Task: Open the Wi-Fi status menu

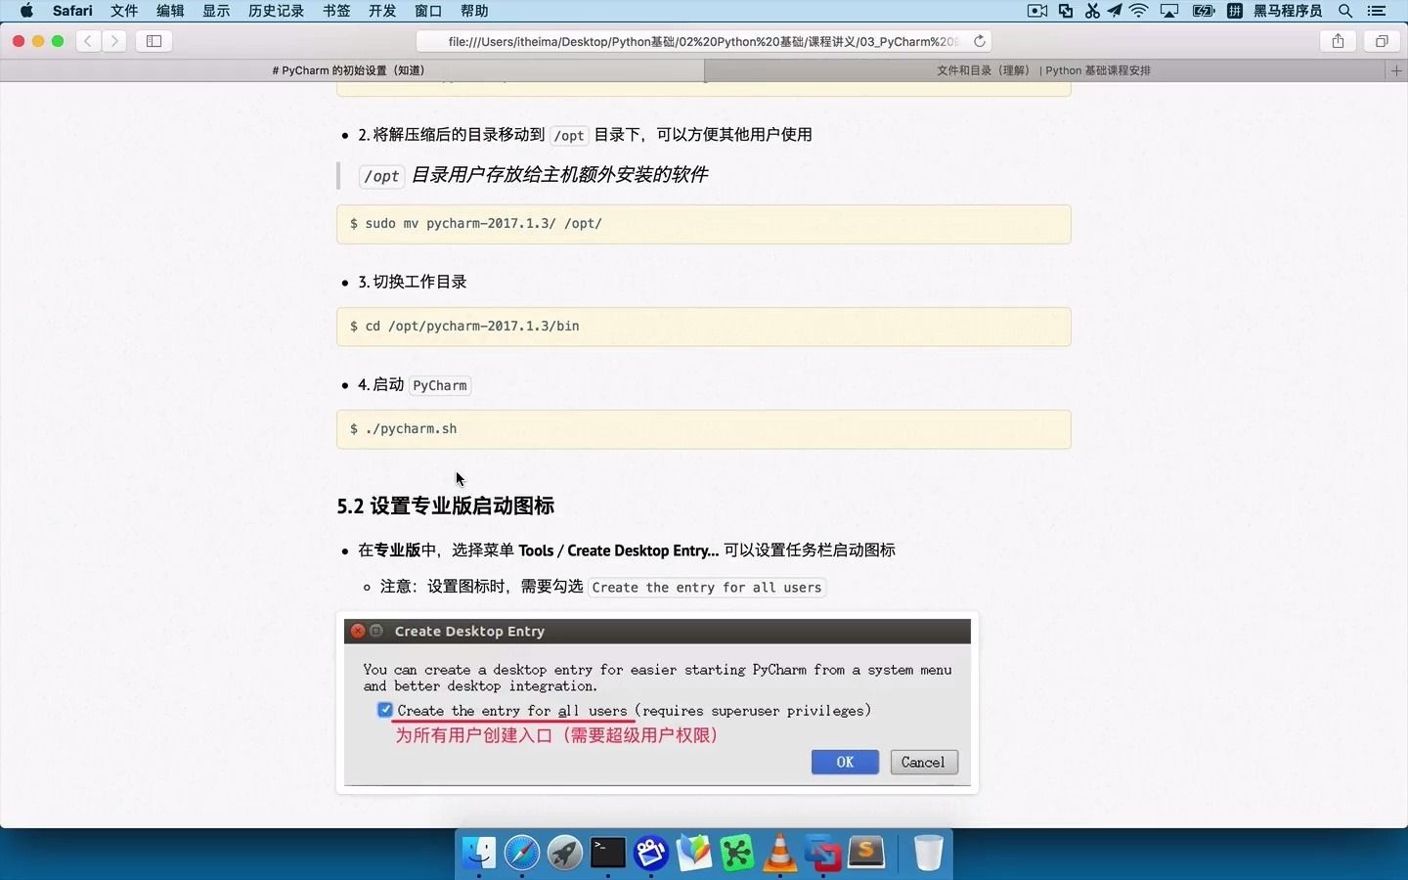Action: [1139, 11]
